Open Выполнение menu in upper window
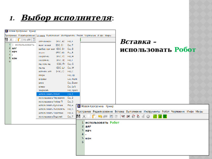Image resolution: width=212 pixels, height=159 pixels. 53,35
